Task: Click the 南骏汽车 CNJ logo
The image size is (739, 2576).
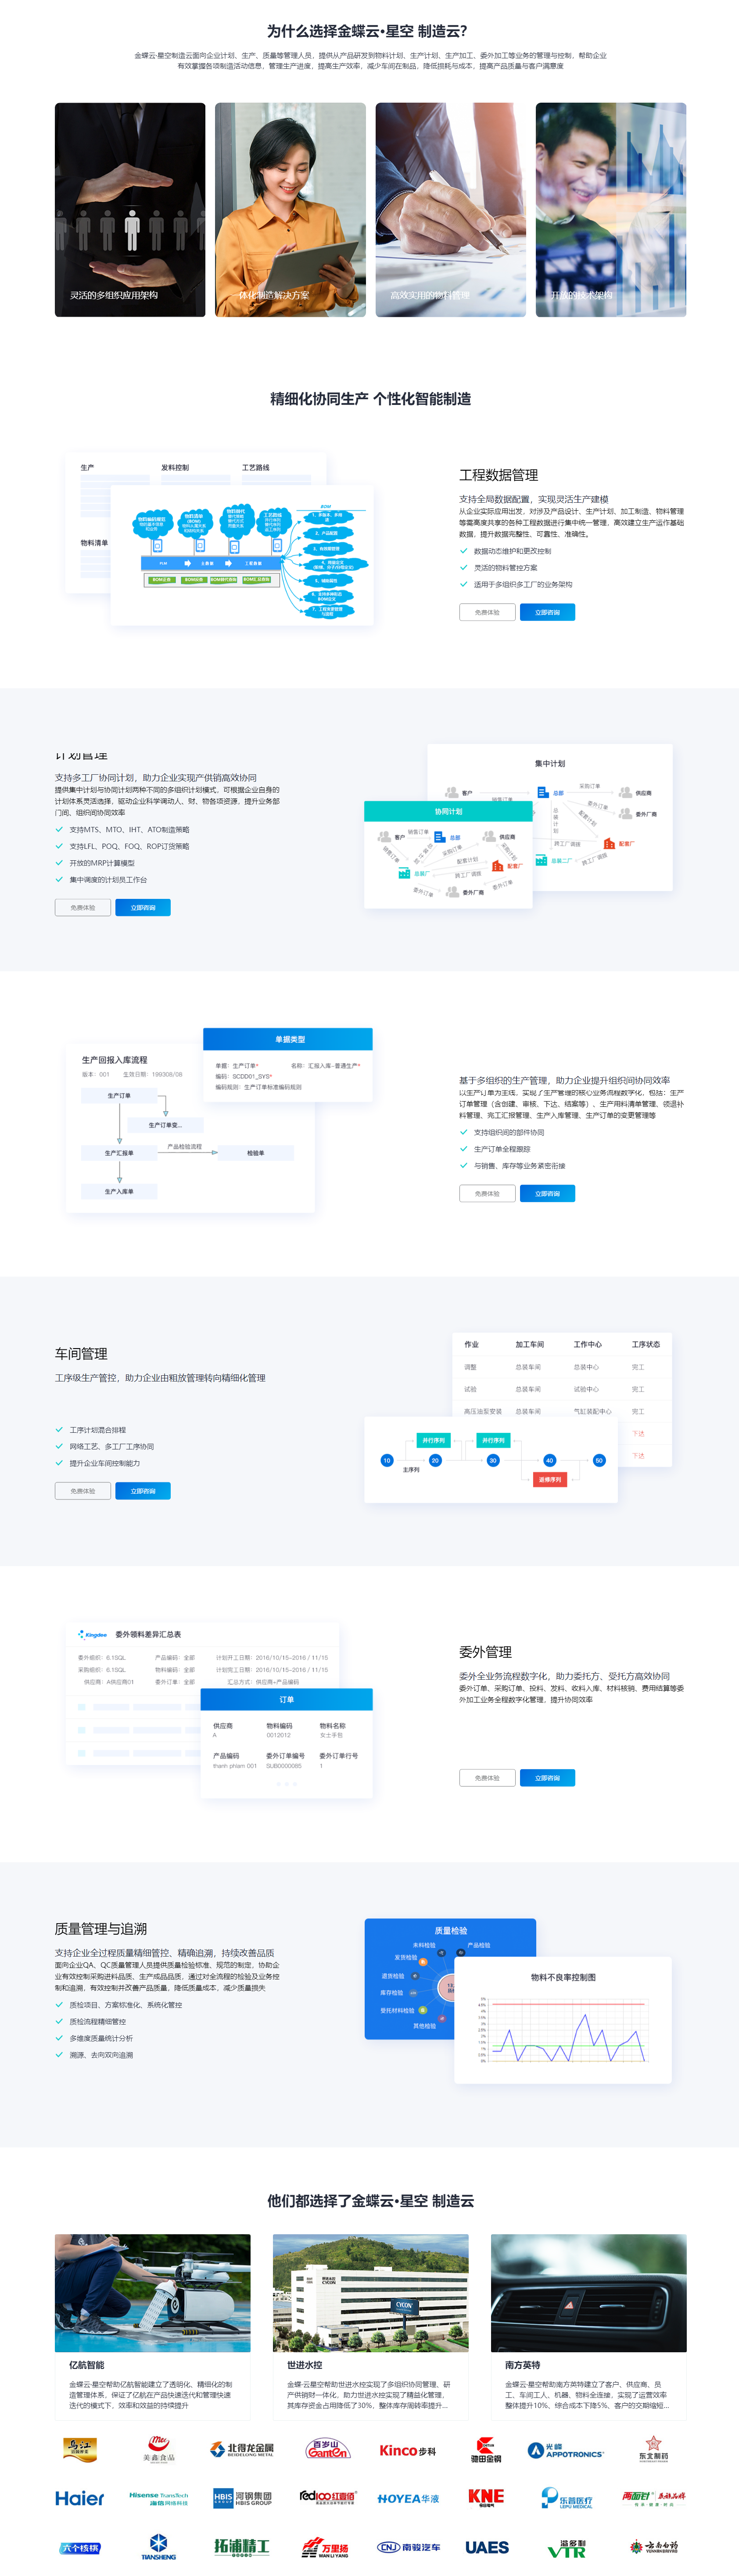Action: point(408,2546)
